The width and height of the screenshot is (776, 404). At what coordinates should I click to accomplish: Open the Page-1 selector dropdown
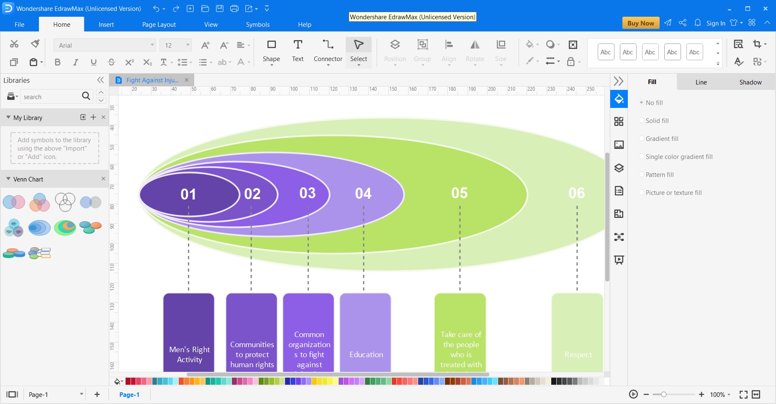coord(81,394)
